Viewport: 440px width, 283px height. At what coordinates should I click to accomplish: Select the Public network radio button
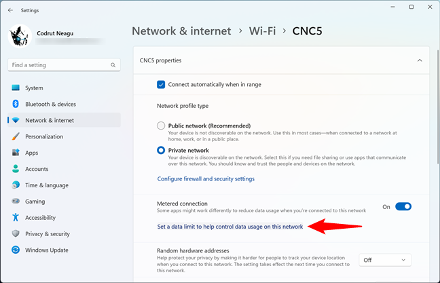[161, 126]
